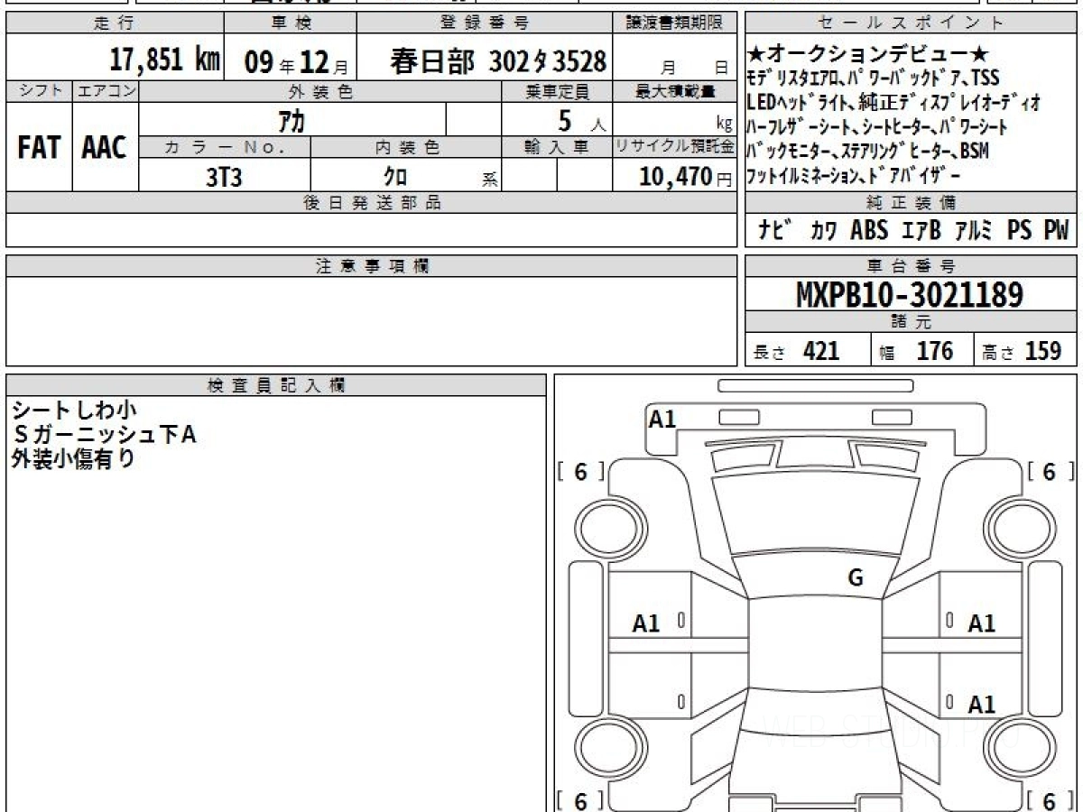Click the chassis number MXPB10-3021189

click(x=910, y=295)
